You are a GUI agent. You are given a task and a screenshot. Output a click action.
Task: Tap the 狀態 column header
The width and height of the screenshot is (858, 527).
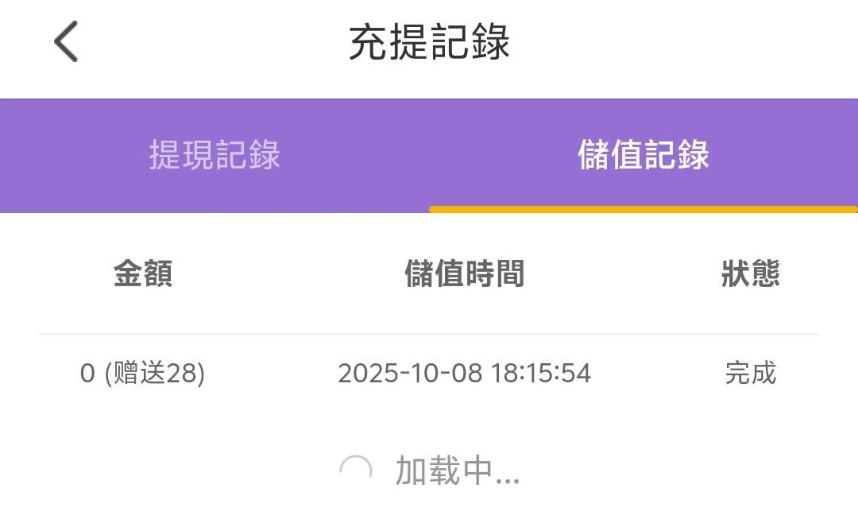(x=750, y=274)
